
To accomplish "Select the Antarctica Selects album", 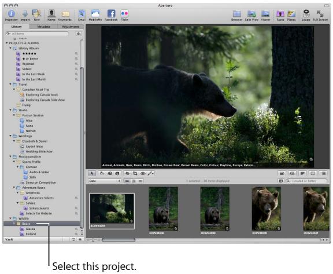I will pyautogui.click(x=42, y=198).
